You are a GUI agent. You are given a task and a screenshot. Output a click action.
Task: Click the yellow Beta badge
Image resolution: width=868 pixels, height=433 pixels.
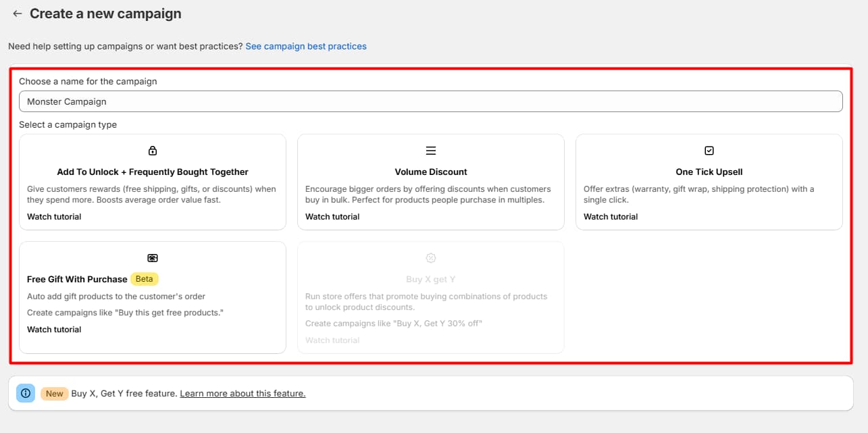[x=145, y=279]
